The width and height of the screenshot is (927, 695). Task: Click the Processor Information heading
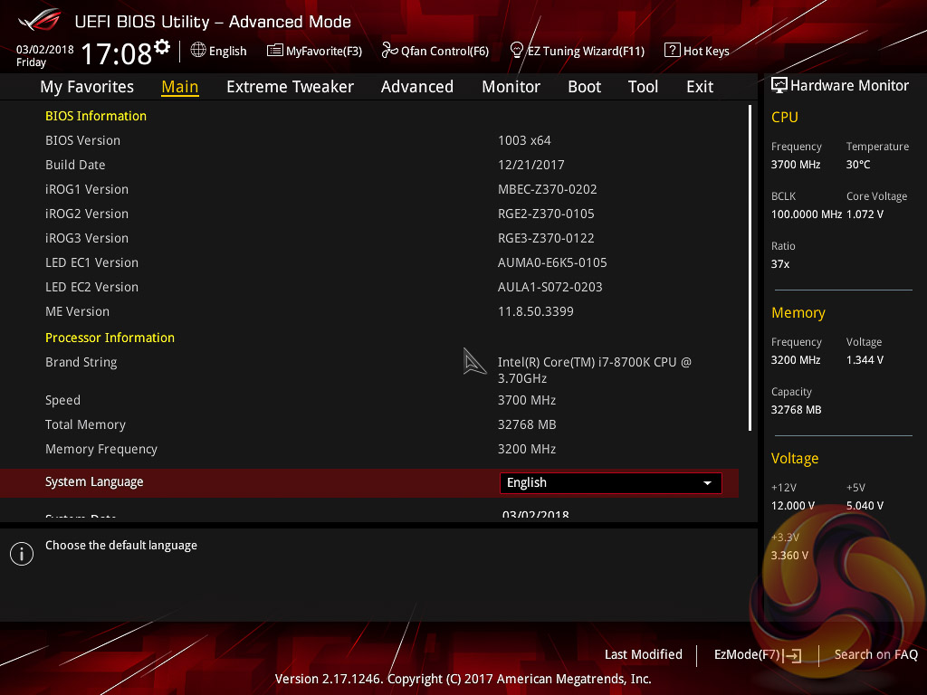(x=110, y=338)
